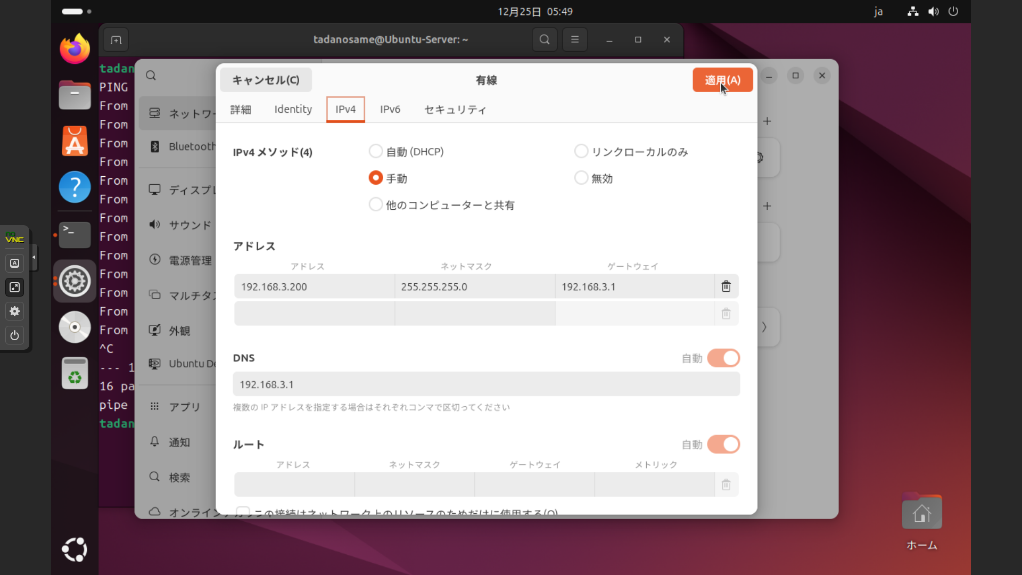Click the キャンセル(C) button
The width and height of the screenshot is (1022, 575).
coord(266,80)
